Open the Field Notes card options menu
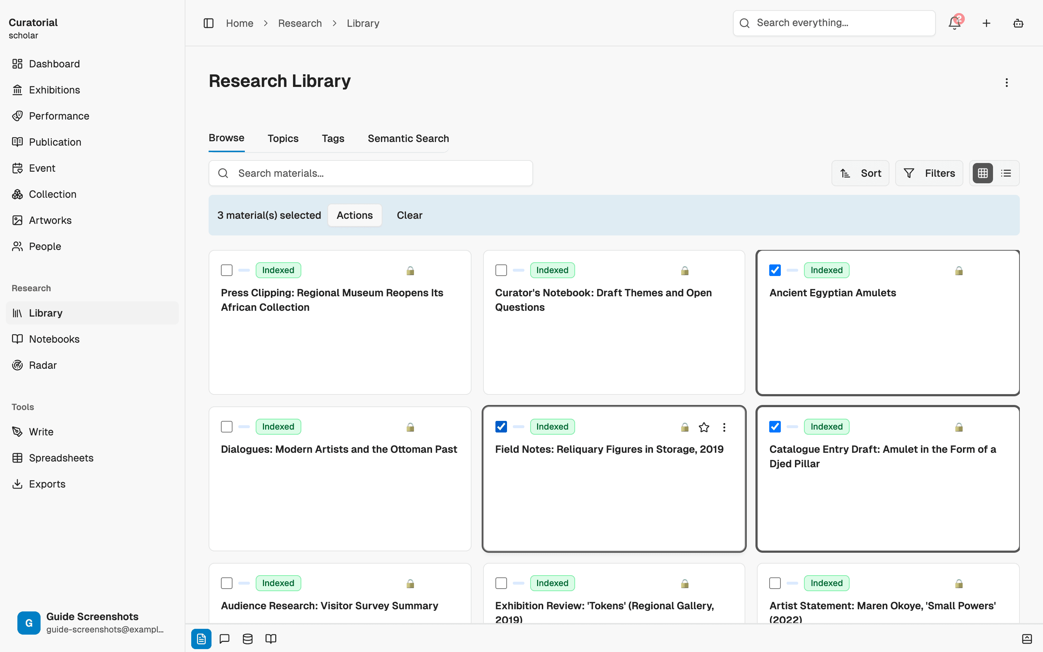 724,427
